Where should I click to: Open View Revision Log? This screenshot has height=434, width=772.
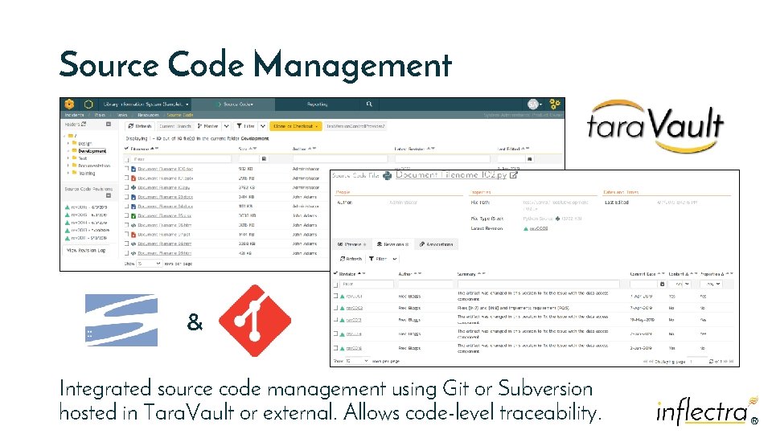(x=86, y=251)
